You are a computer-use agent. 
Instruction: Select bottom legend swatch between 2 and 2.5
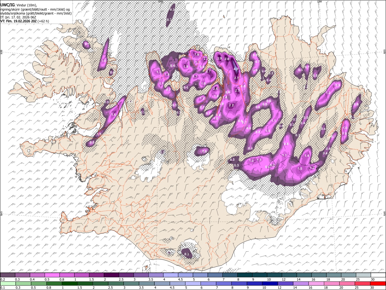[100, 283]
